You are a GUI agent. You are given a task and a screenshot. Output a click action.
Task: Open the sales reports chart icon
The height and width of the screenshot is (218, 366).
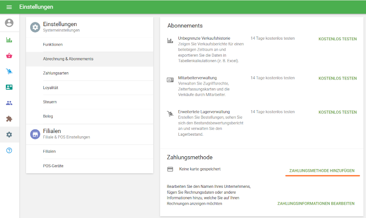9,40
